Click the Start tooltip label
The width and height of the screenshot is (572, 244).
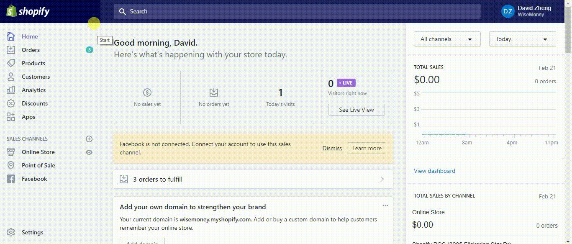pos(105,40)
